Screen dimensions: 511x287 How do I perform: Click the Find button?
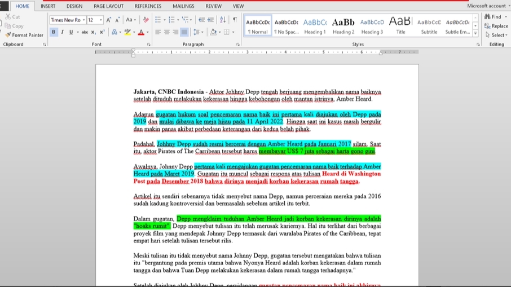(493, 16)
